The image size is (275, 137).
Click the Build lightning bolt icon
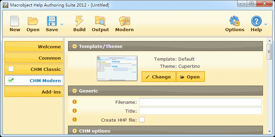click(x=79, y=21)
